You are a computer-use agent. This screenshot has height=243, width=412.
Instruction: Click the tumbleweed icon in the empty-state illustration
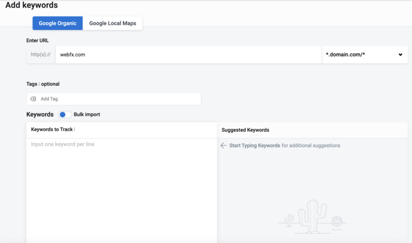click(x=337, y=221)
